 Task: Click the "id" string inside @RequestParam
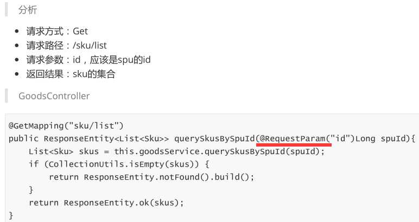click(x=342, y=138)
